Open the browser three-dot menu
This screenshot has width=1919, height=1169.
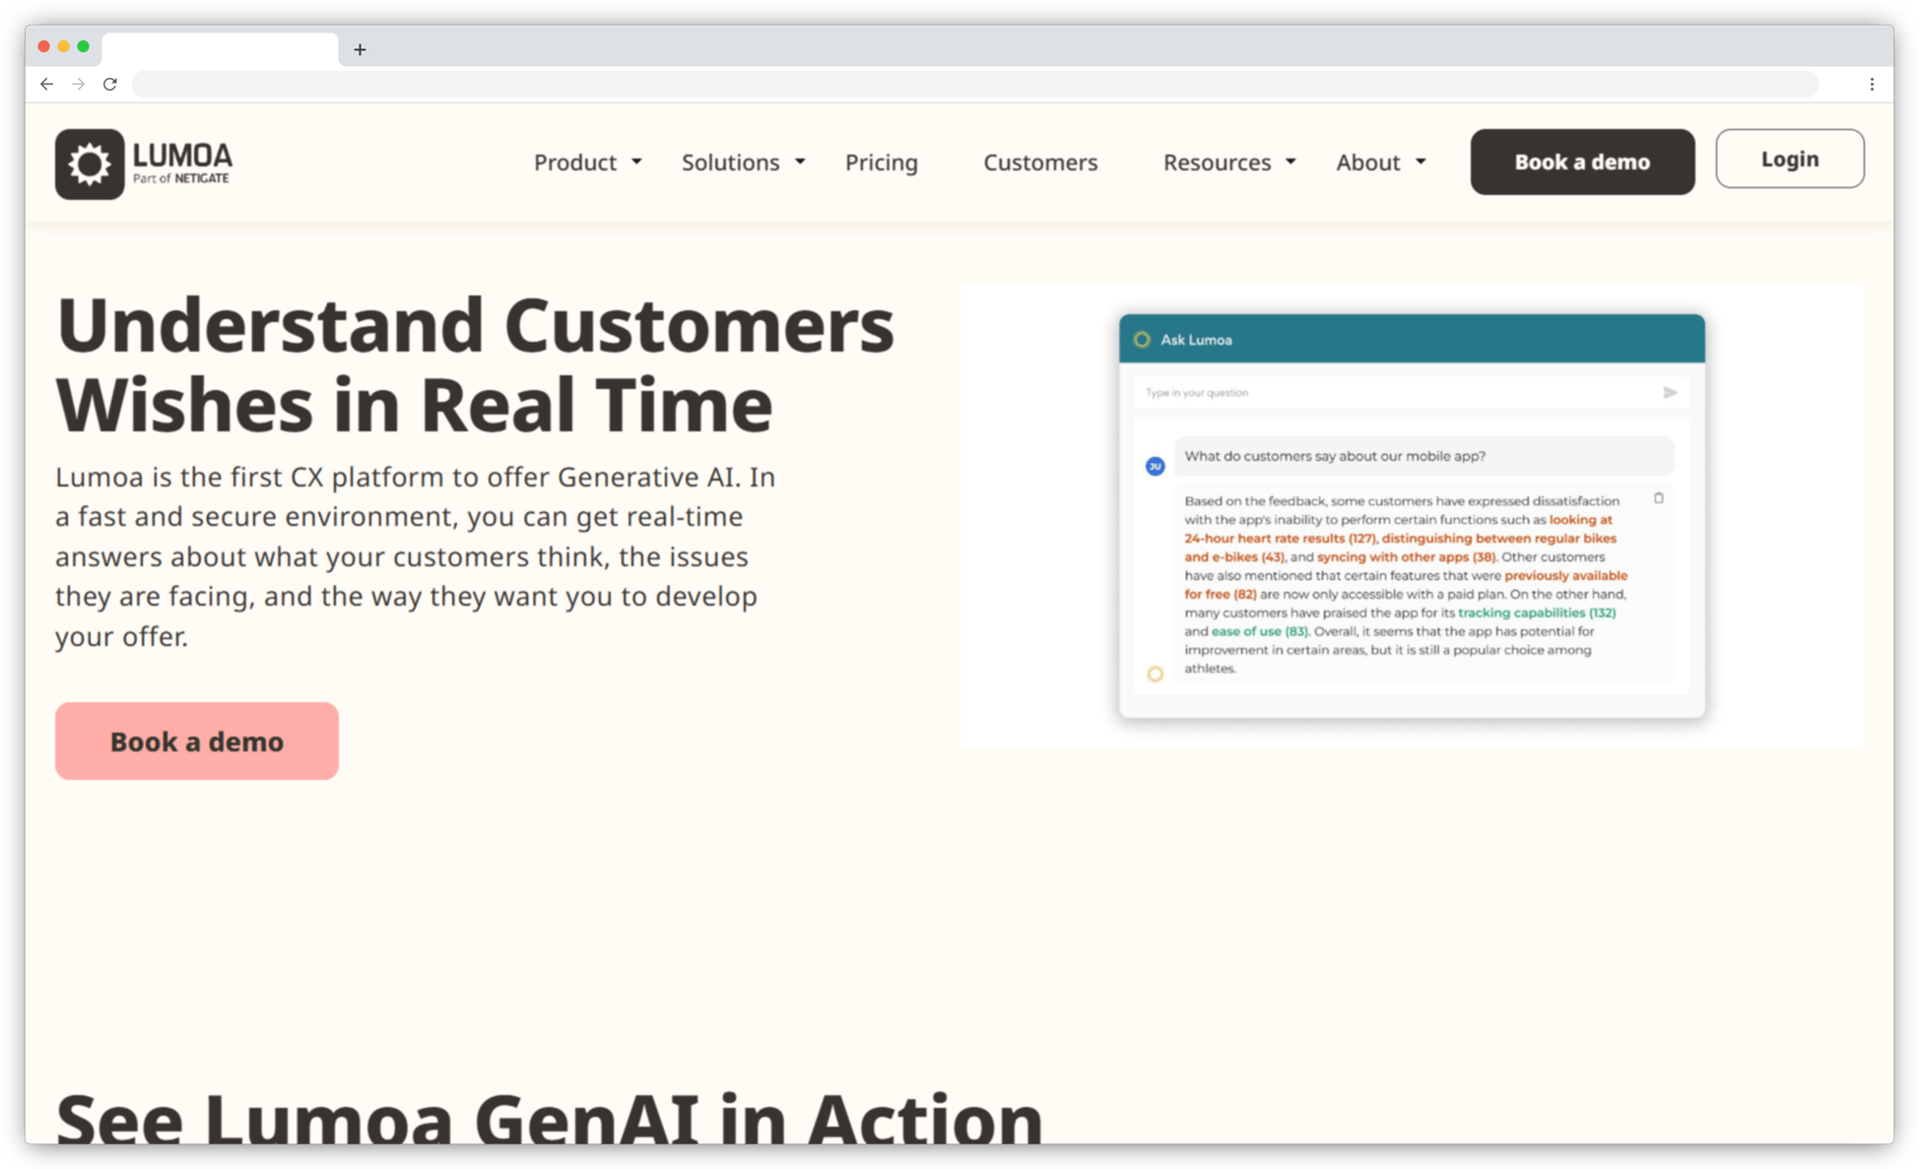1873,84
